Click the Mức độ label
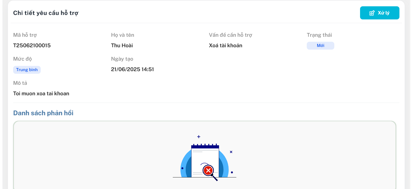411x189 pixels. click(23, 59)
